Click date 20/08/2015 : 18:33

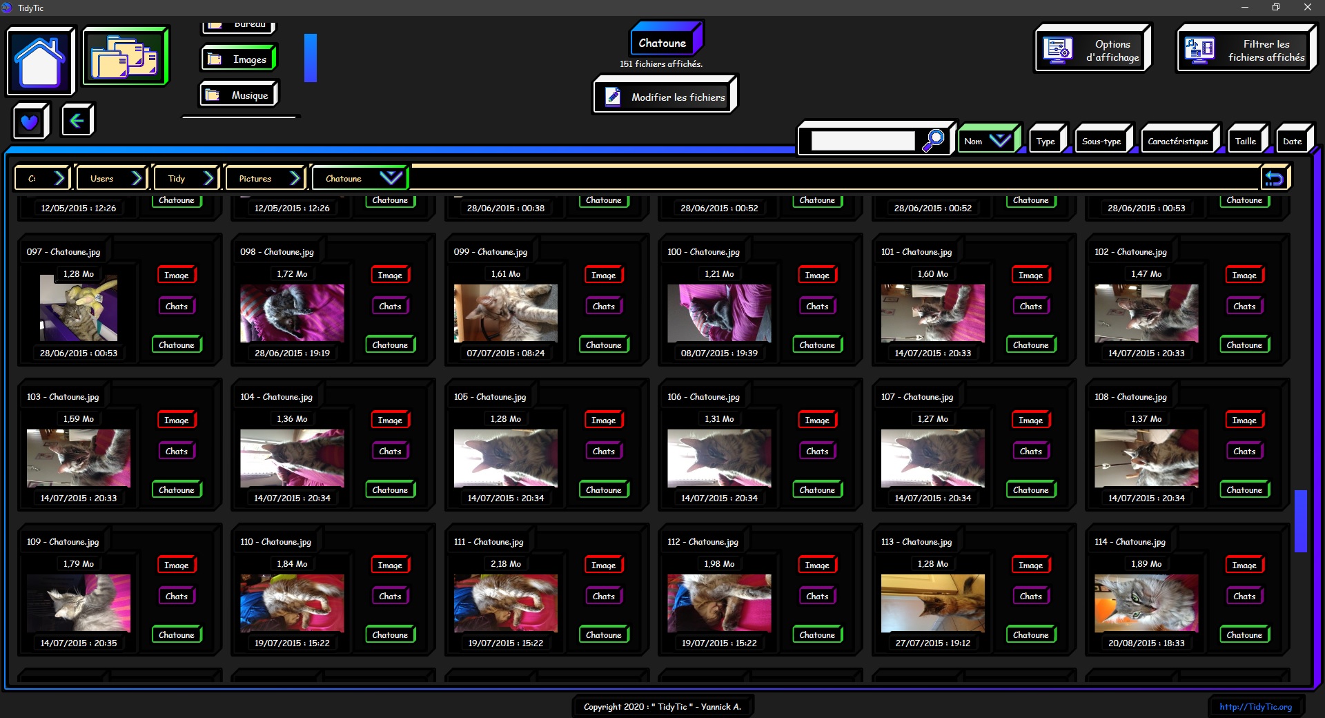(1146, 643)
